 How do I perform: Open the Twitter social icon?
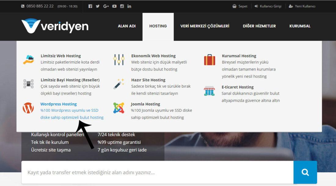point(98,6)
